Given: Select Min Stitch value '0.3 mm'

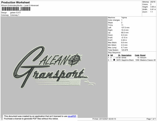Looking at the screenshot, I should click(124, 45).
